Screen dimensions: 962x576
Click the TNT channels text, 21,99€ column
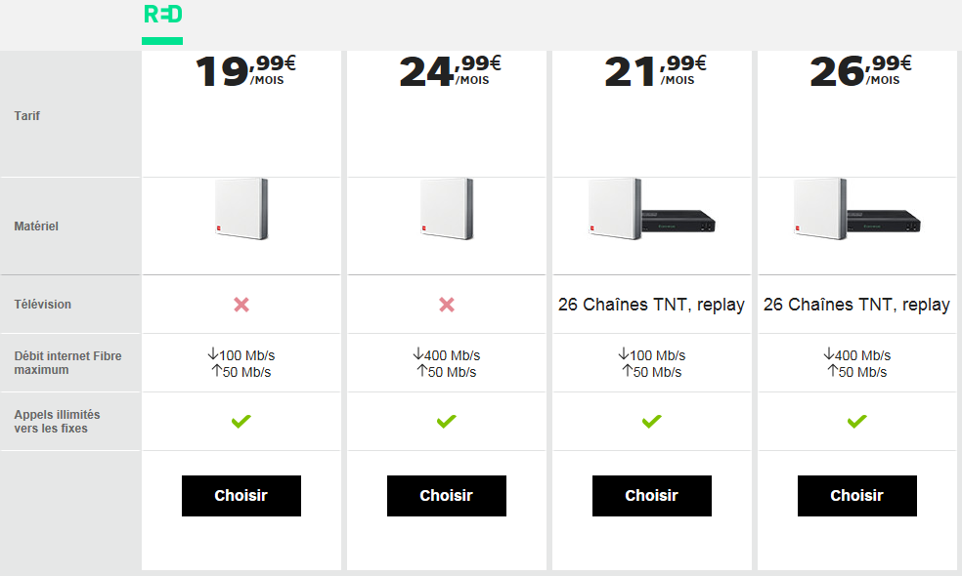point(652,305)
